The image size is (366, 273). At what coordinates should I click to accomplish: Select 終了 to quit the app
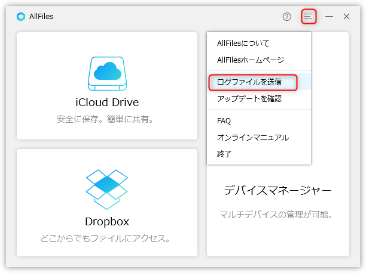259,154
